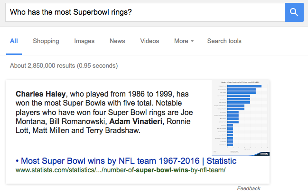Expand the More dropdown menu
Screen dimensions: 308x195
tap(184, 41)
